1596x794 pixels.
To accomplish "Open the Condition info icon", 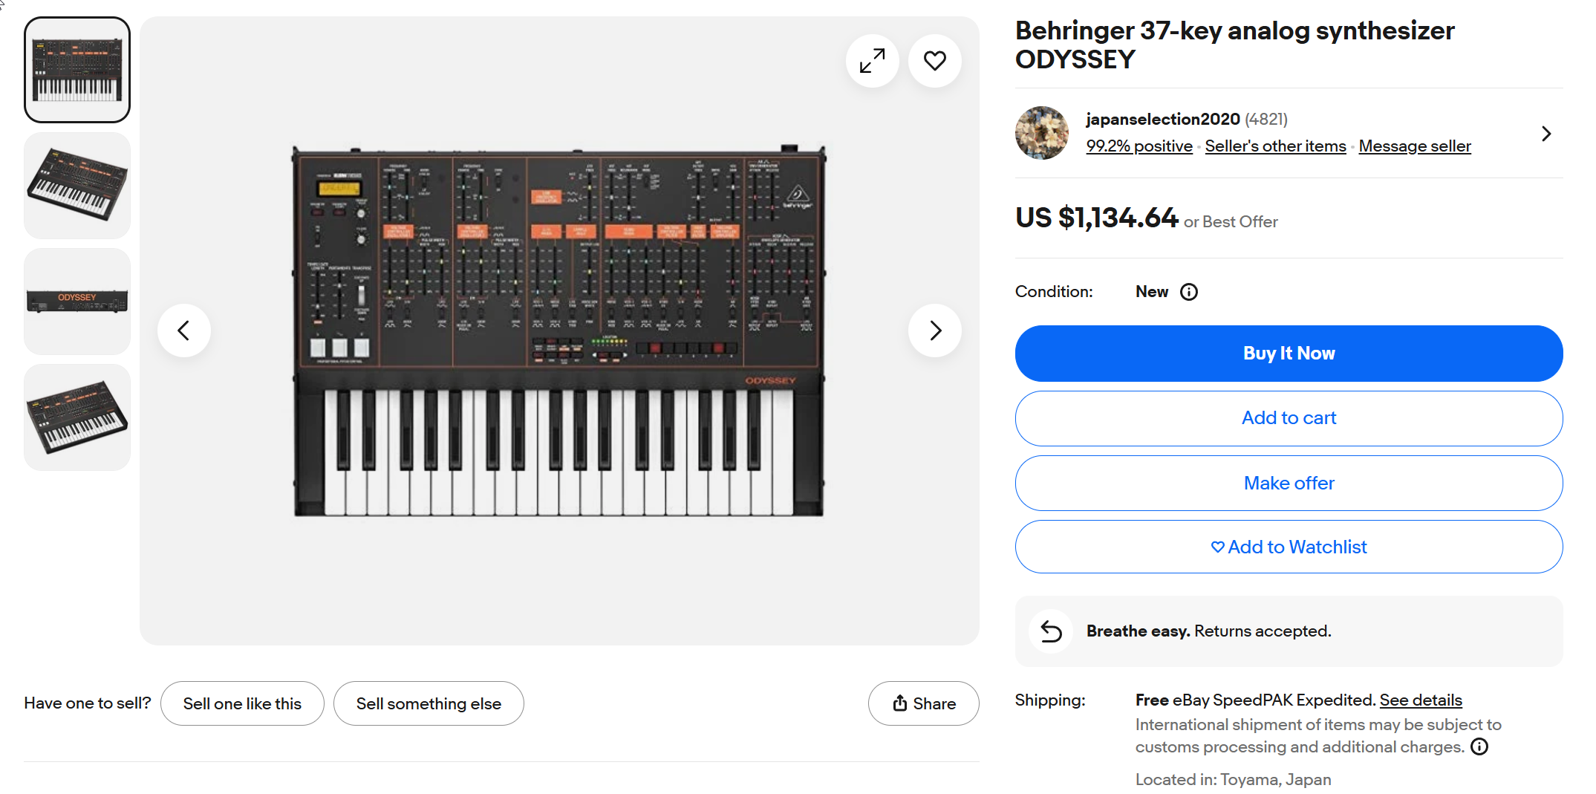I will [x=1189, y=292].
